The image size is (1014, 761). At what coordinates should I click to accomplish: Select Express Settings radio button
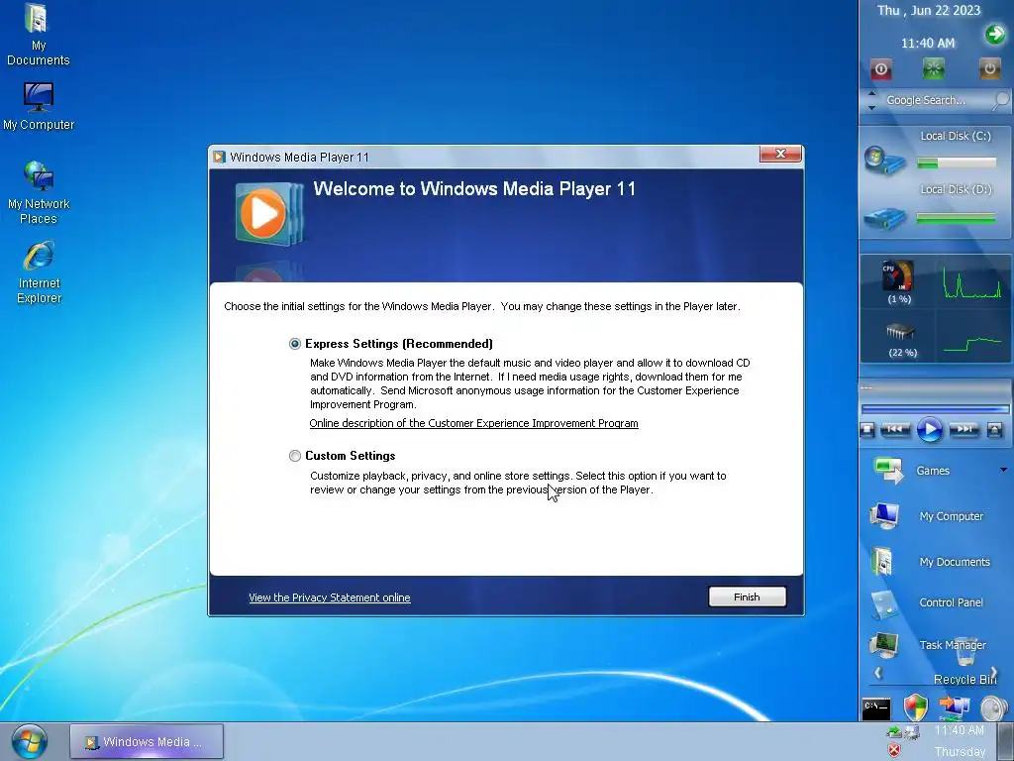coord(295,344)
